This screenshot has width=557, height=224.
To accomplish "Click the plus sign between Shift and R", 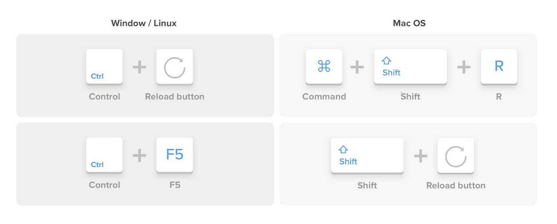I will tap(464, 67).
